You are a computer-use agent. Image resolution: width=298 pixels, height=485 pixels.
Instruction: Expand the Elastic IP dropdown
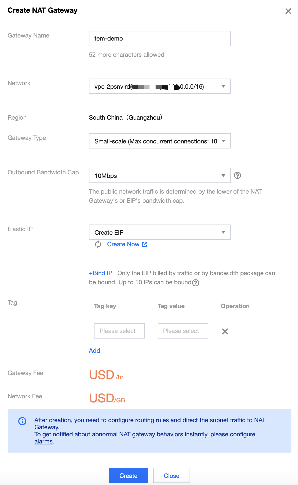pyautogui.click(x=160, y=232)
